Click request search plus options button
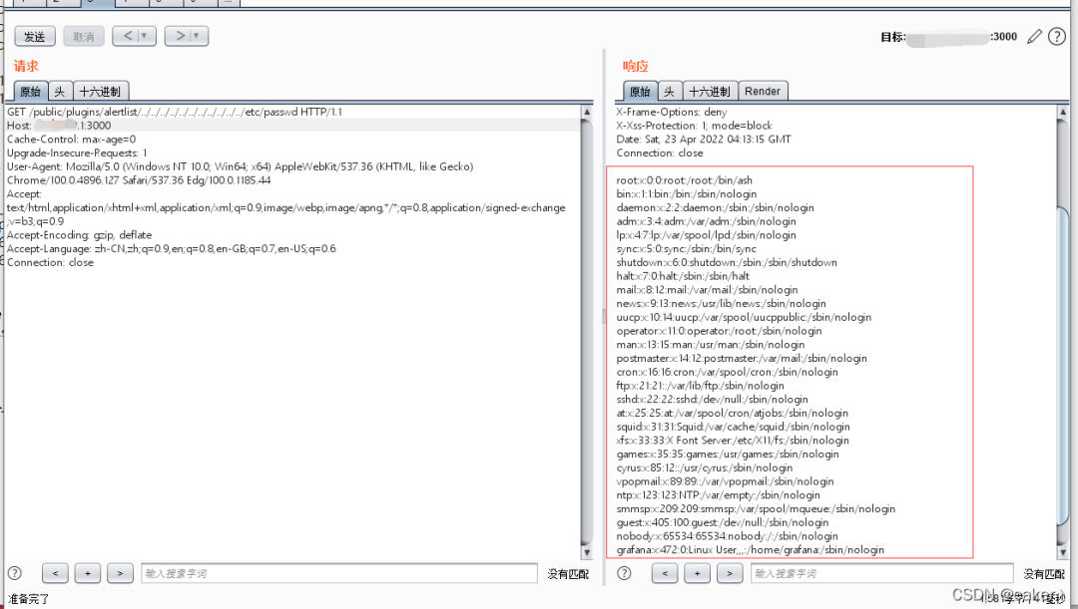Image resolution: width=1078 pixels, height=609 pixels. point(87,573)
